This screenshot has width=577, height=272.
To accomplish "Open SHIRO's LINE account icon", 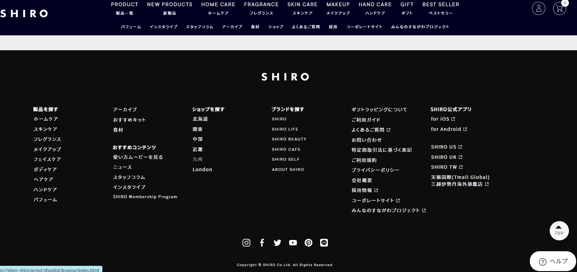I will 324,243.
